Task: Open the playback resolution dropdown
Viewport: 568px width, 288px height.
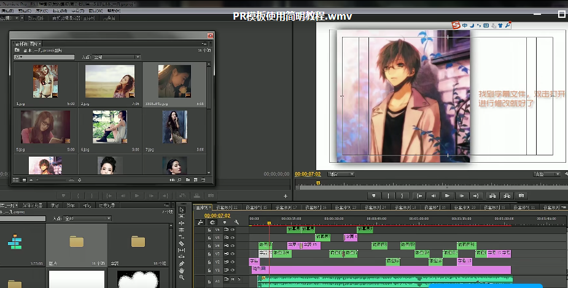Action: point(547,174)
